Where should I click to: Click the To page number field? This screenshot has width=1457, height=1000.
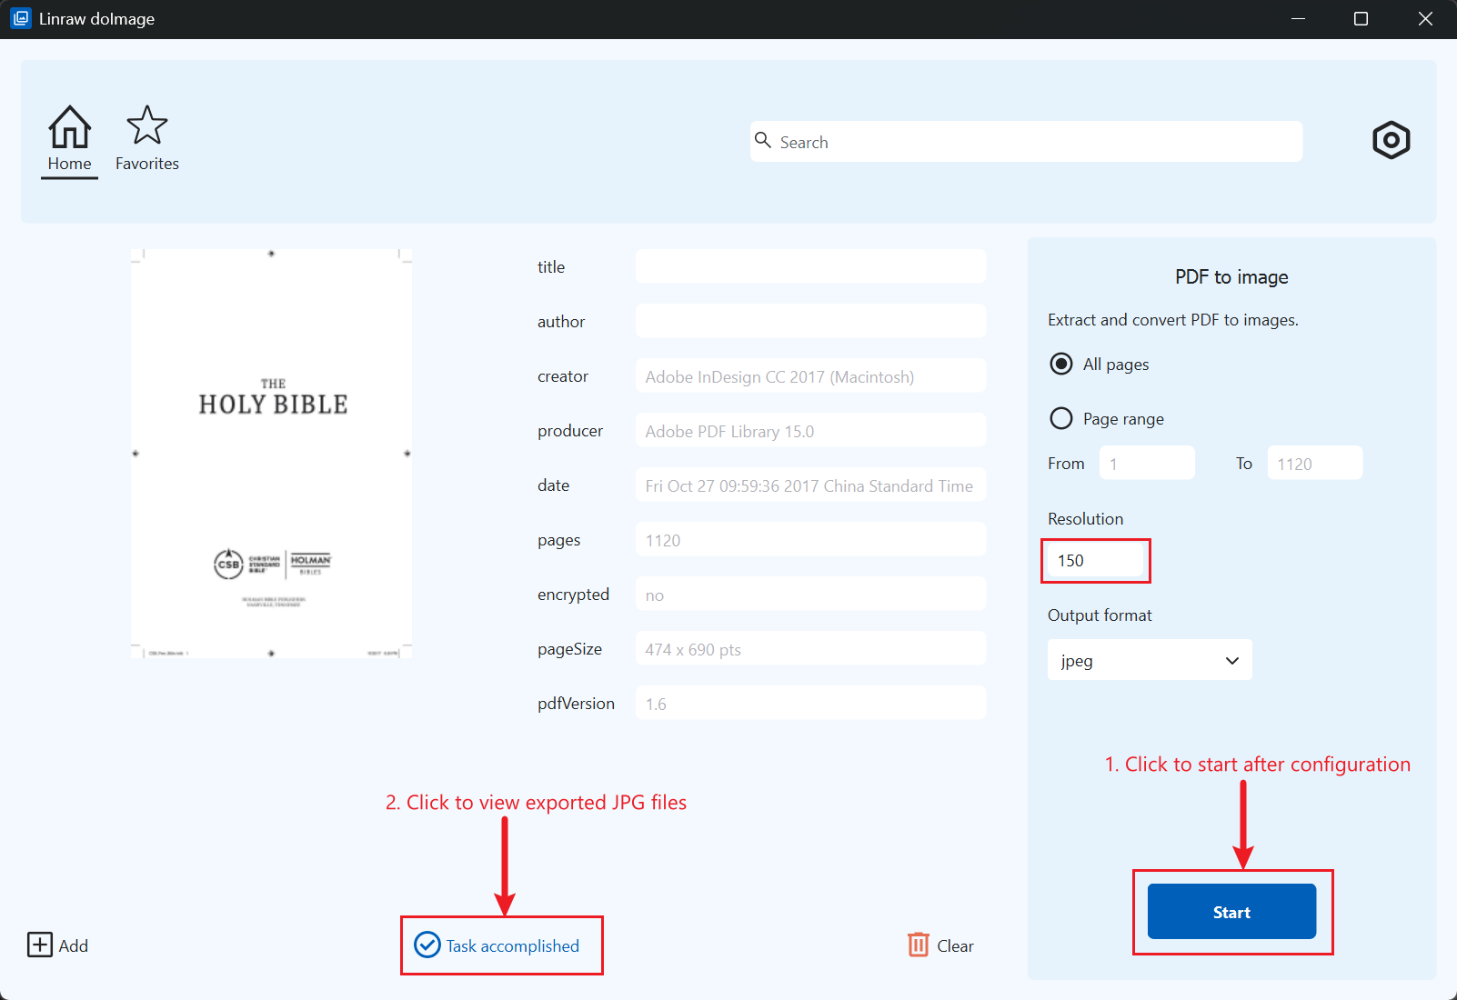[1314, 464]
